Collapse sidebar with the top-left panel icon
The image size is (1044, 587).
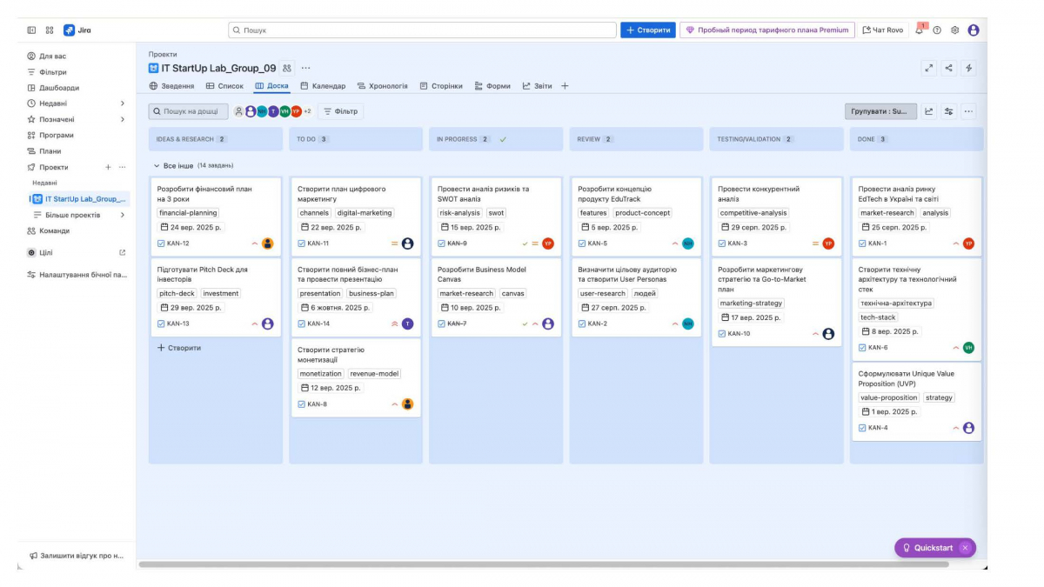(x=31, y=30)
